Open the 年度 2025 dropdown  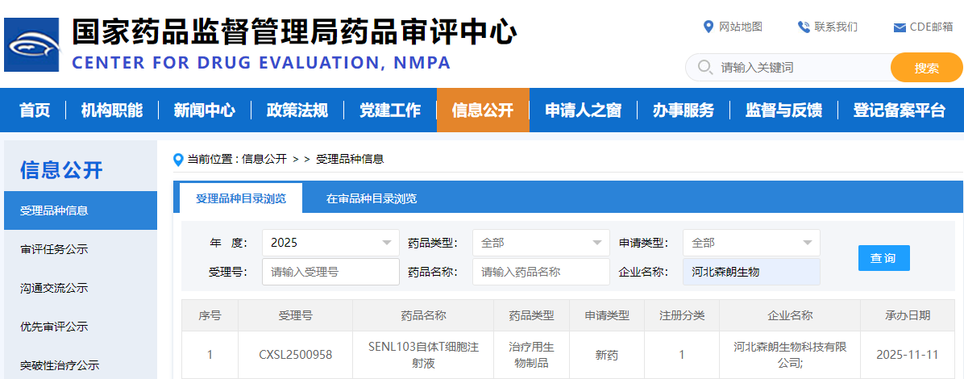(330, 243)
